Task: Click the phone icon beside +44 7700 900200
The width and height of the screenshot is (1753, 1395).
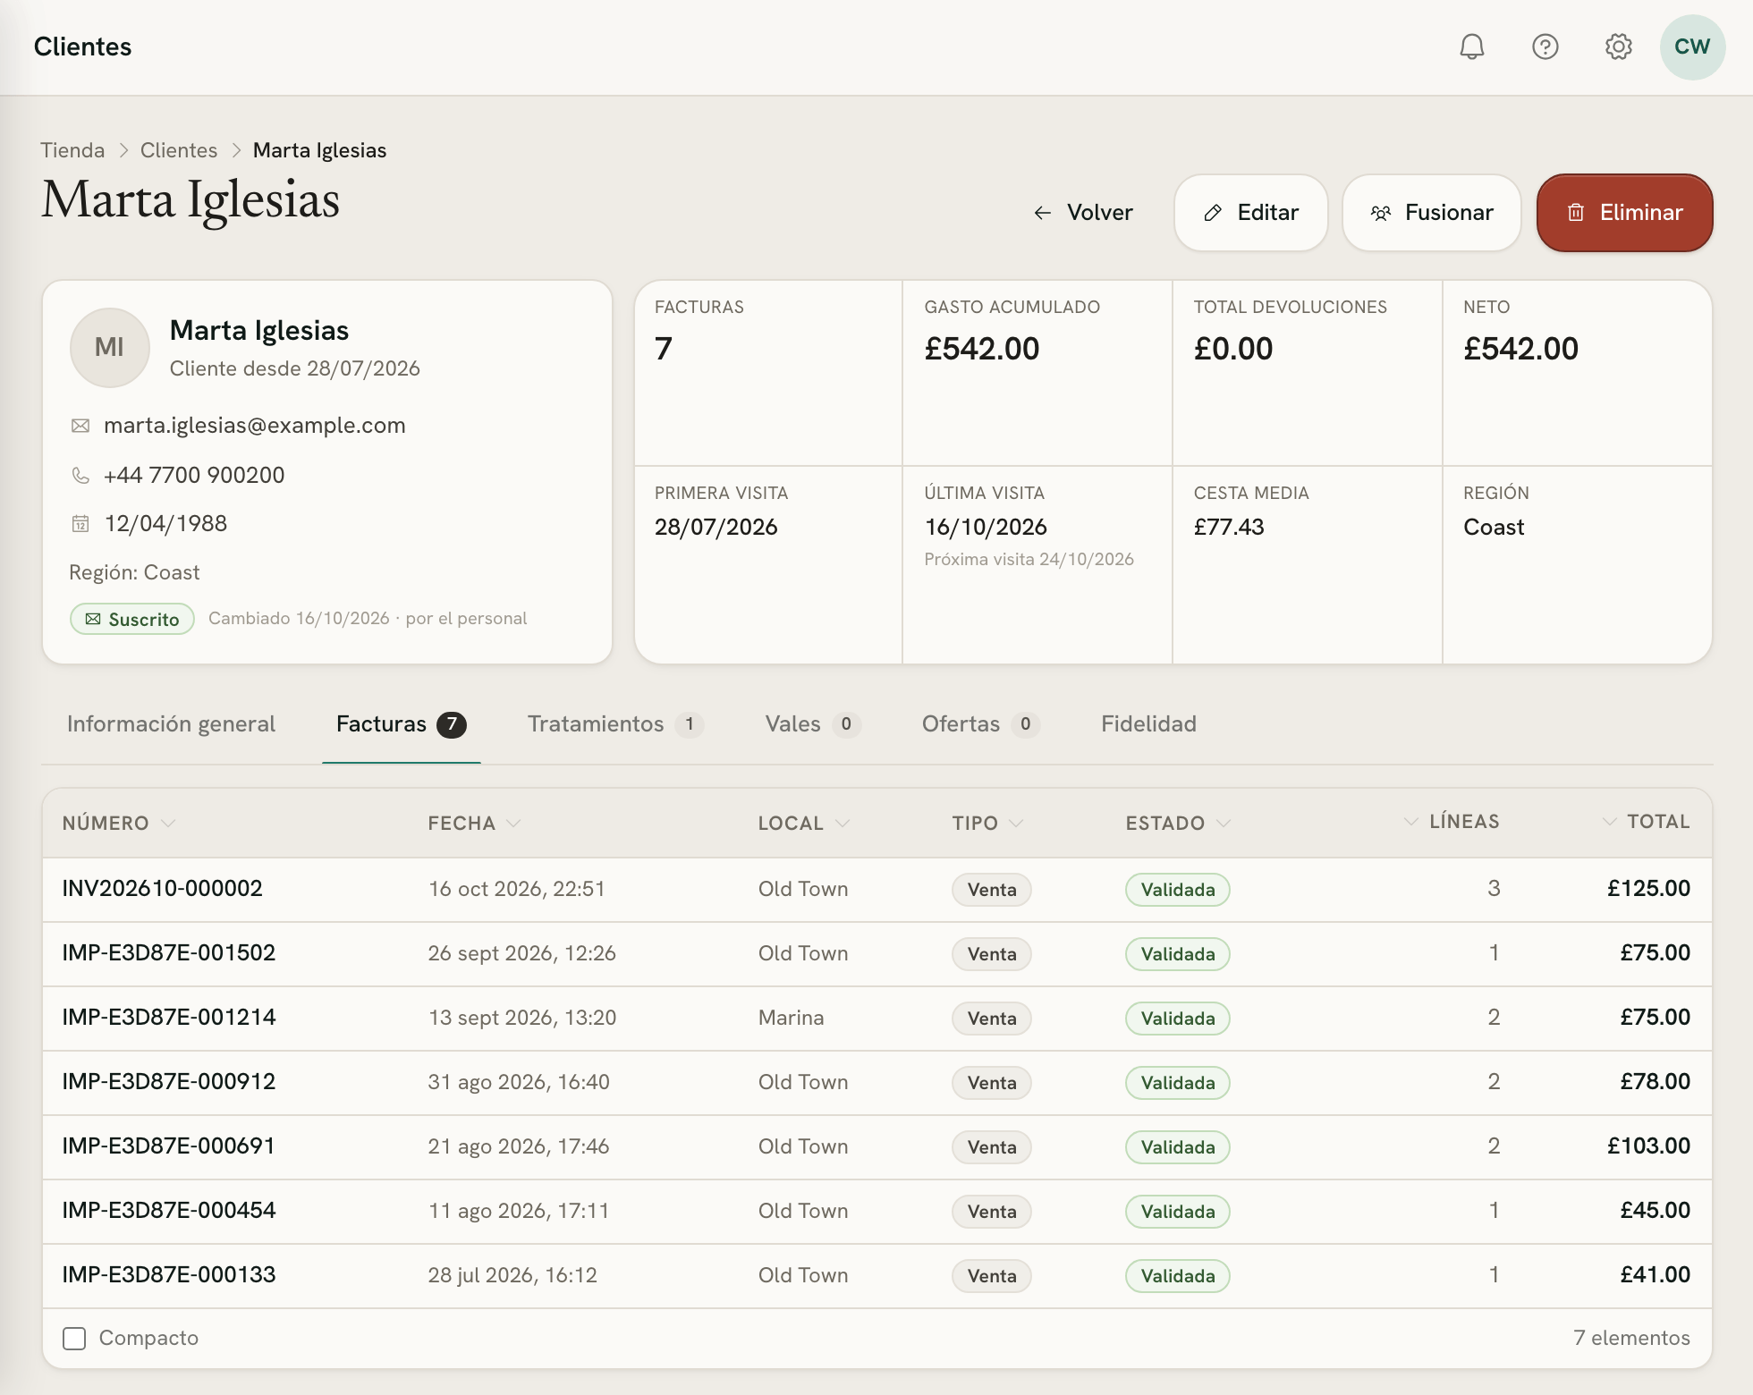Action: coord(80,476)
